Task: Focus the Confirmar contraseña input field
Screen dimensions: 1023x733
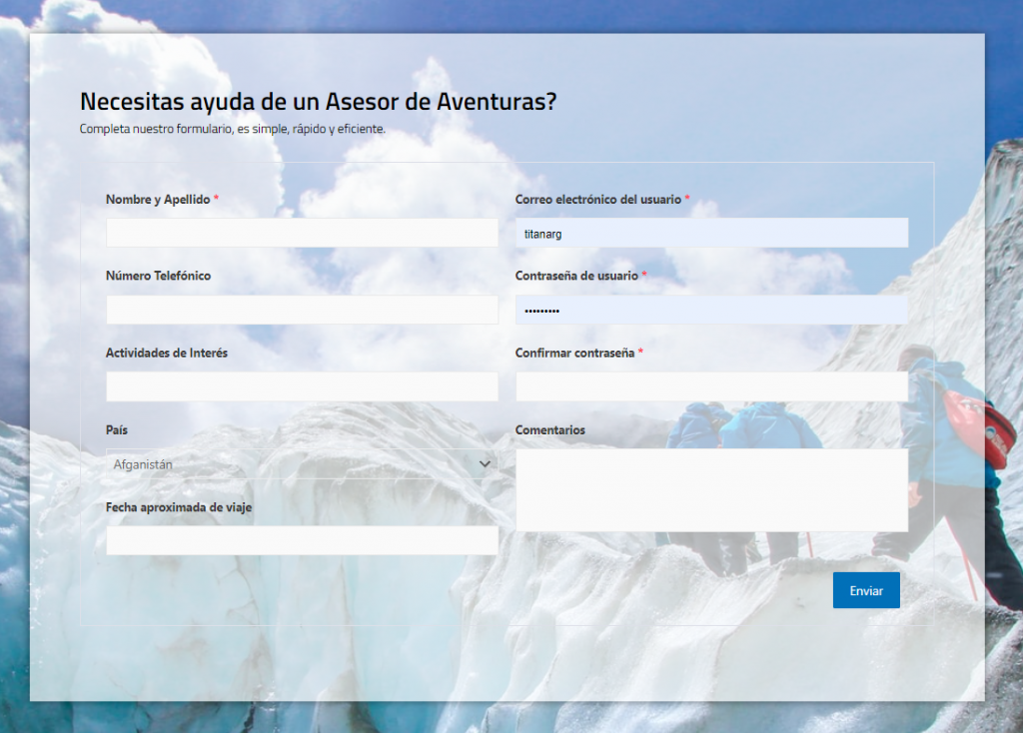Action: pos(711,386)
